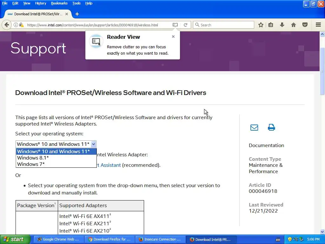The width and height of the screenshot is (325, 244).
Task: Open the View menu
Action: click(x=27, y=3)
